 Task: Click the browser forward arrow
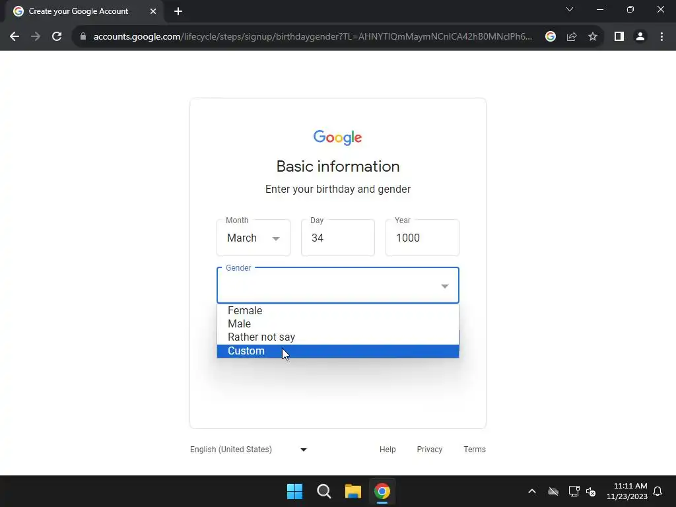coord(36,37)
